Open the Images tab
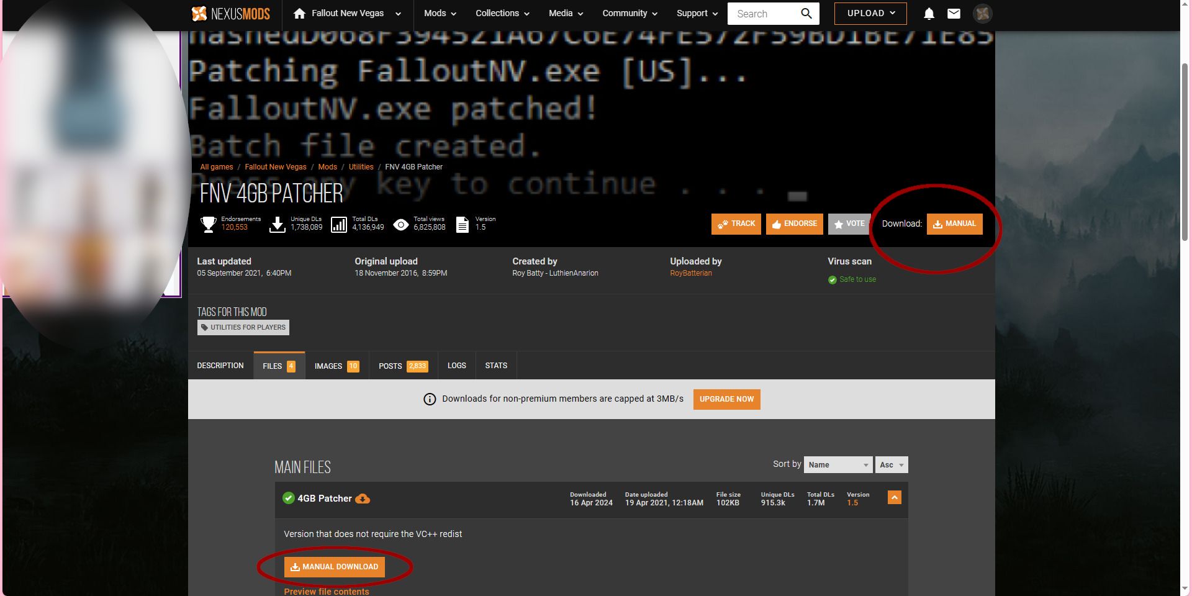Image resolution: width=1192 pixels, height=596 pixels. (336, 366)
